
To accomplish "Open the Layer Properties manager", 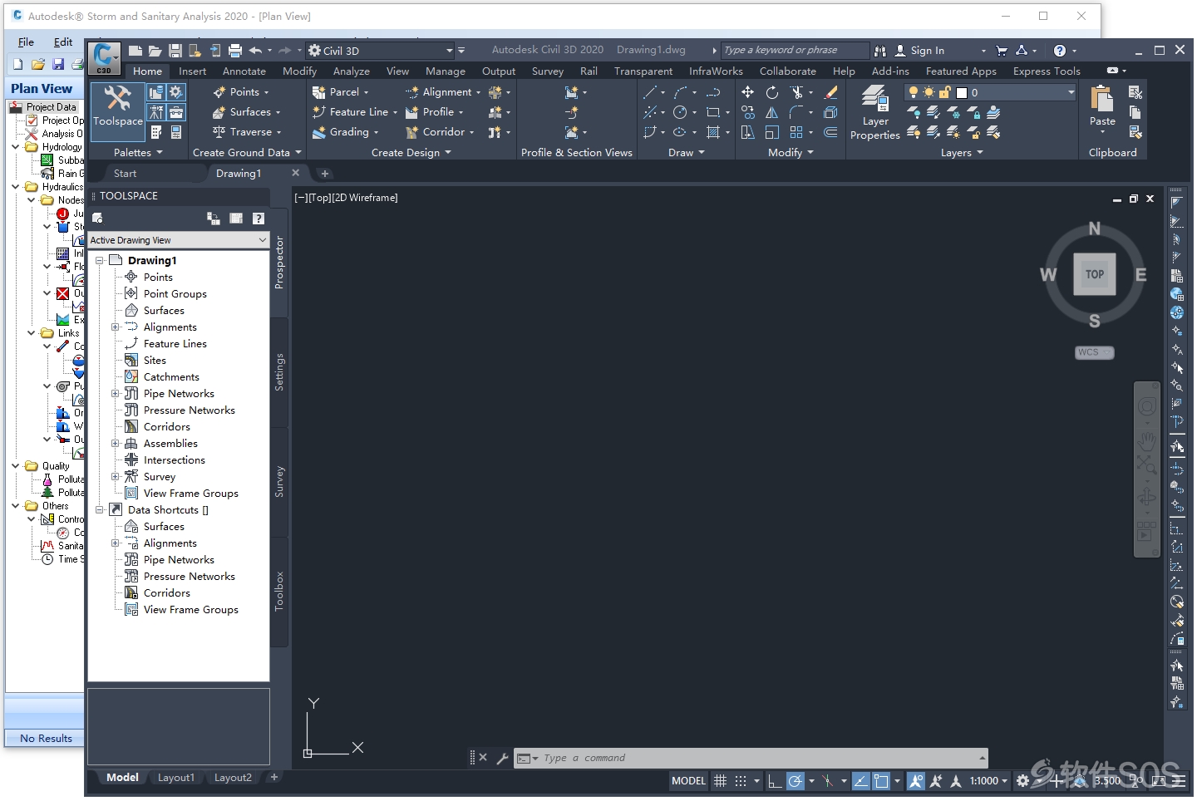I will (874, 112).
